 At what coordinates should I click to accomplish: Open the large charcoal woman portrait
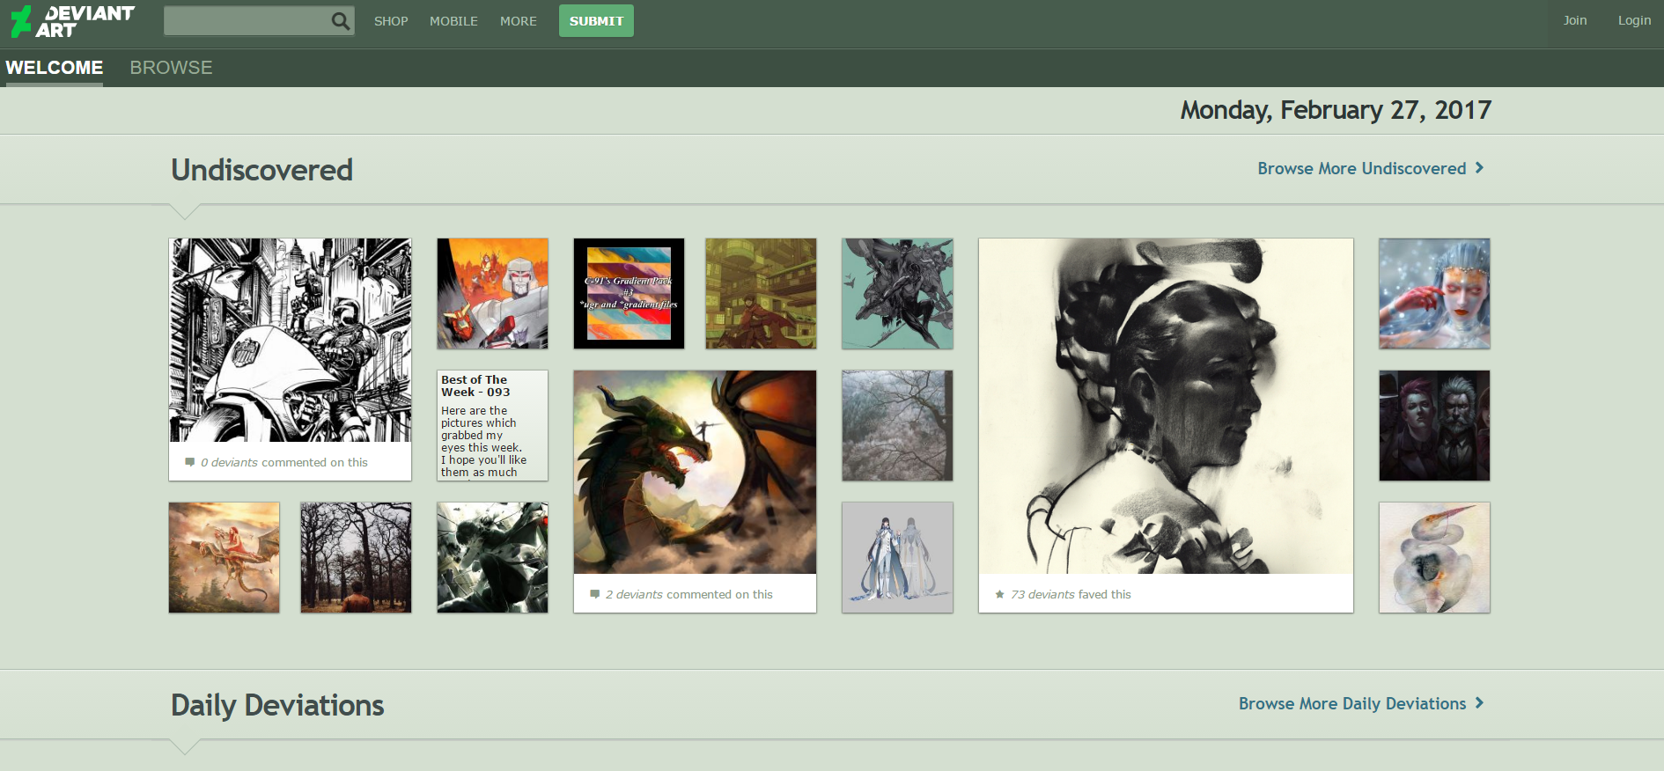(1166, 407)
